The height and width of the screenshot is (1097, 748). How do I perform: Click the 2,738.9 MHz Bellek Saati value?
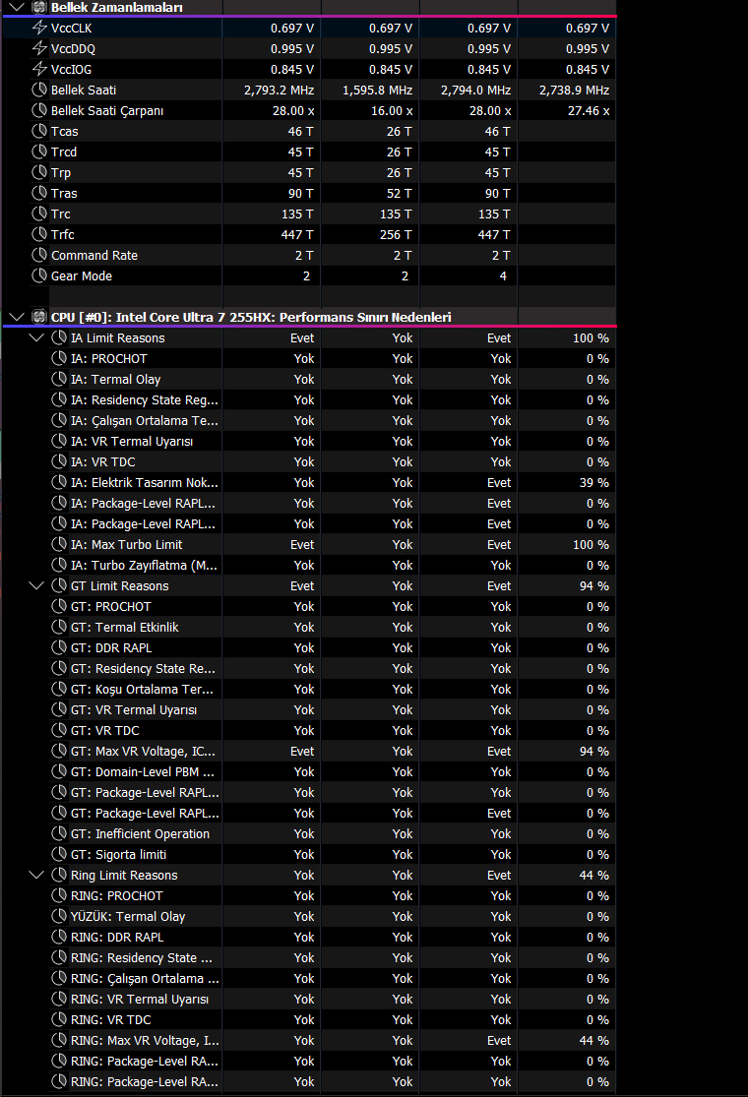click(x=574, y=91)
